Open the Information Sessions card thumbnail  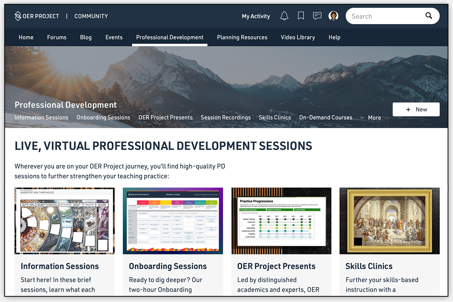click(x=65, y=221)
